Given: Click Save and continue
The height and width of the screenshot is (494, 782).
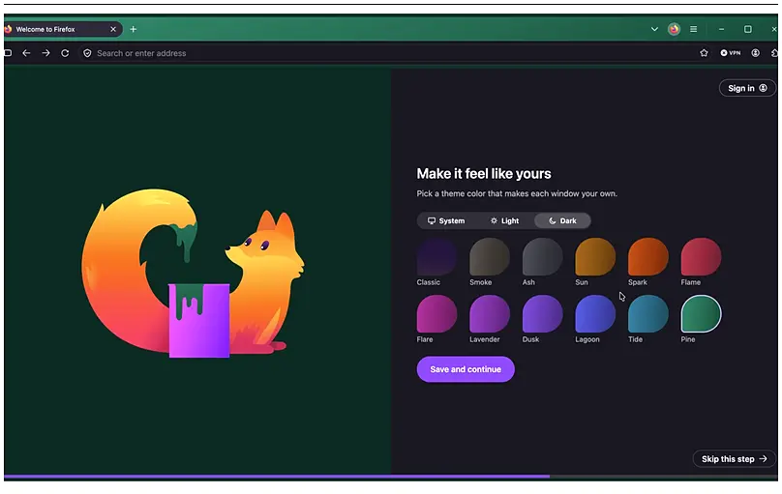Looking at the screenshot, I should tap(466, 369).
